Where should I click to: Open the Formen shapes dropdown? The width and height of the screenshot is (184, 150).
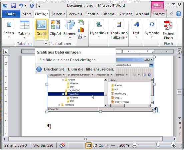70,29
